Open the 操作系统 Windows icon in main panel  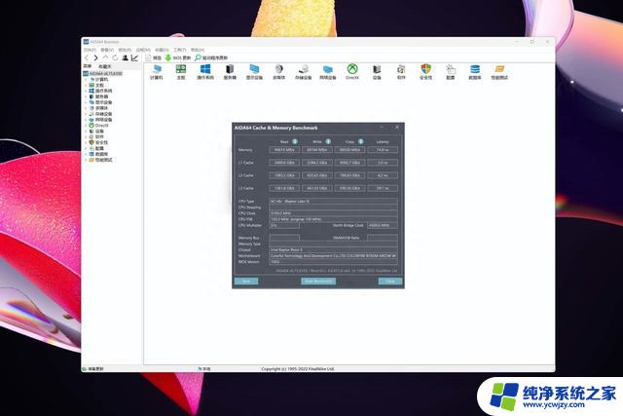[x=205, y=72]
